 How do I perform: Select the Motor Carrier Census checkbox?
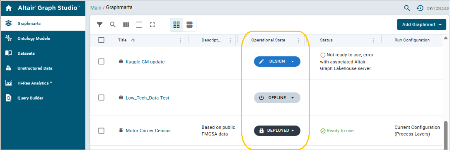tap(101, 131)
